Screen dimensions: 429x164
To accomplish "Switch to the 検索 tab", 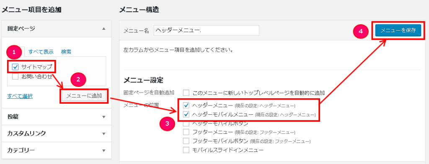I will (x=66, y=51).
